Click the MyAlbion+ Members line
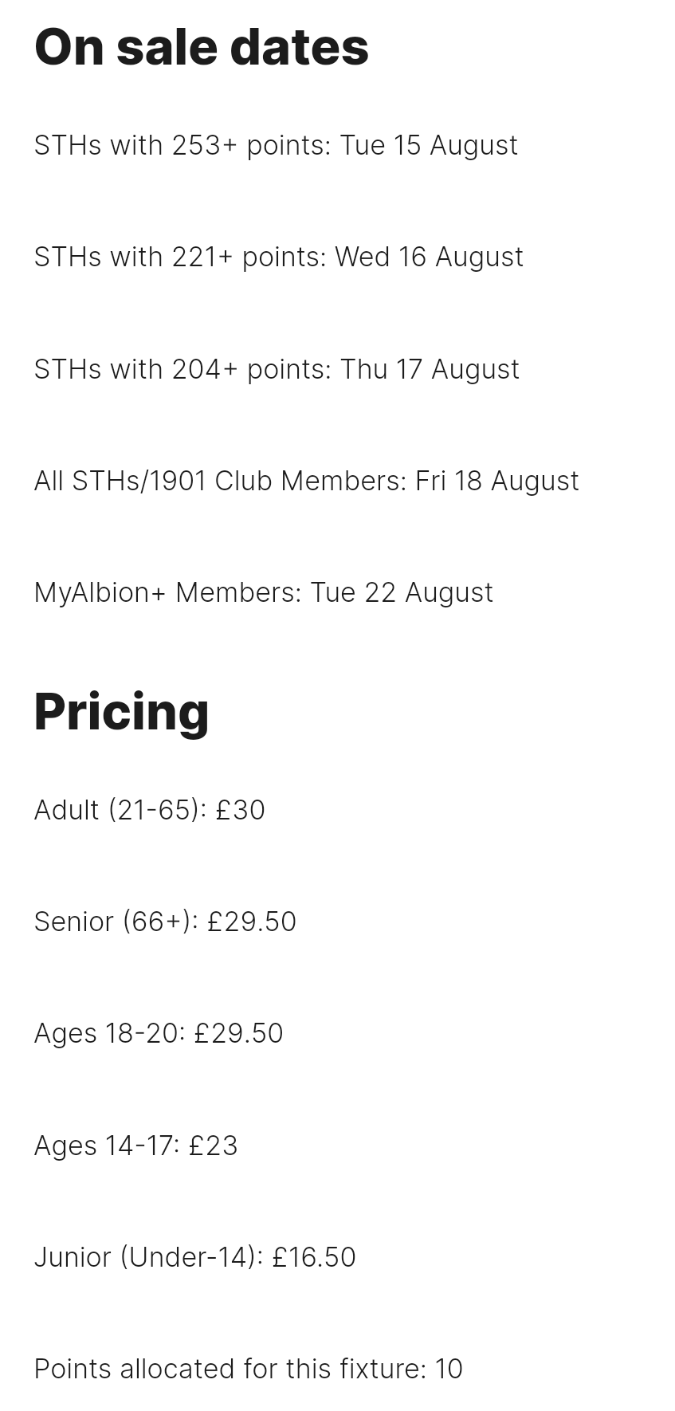675x1411 pixels. (264, 593)
